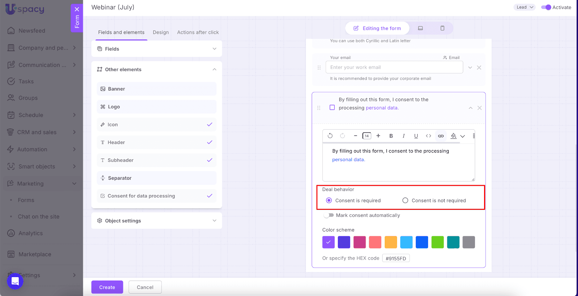Image resolution: width=578 pixels, height=296 pixels.
Task: Open the Lead dropdown
Action: tap(524, 7)
